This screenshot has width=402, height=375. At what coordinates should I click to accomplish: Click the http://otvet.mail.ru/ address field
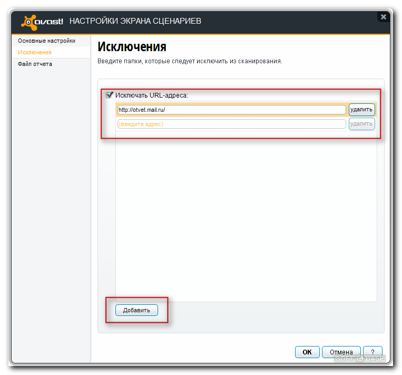point(231,110)
